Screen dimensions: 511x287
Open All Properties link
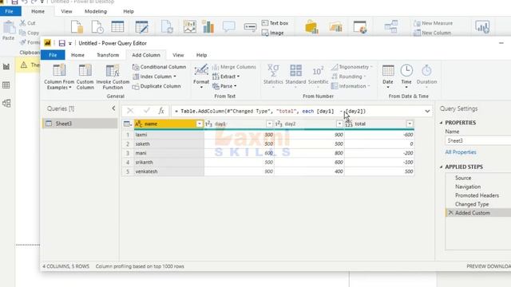tap(461, 152)
